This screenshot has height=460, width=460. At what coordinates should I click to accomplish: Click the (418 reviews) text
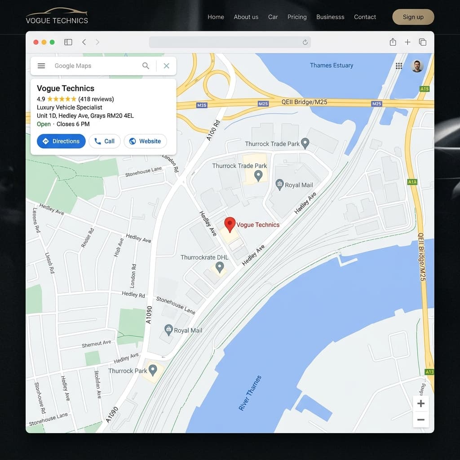96,99
